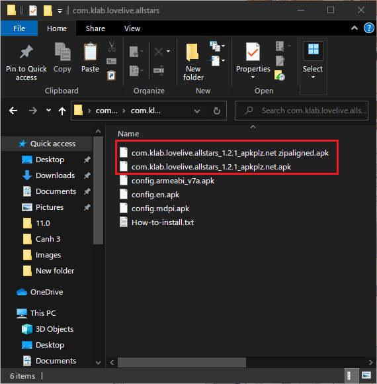Open the 11.0 folder in sidebar
This screenshot has height=384, width=377.
[36, 223]
